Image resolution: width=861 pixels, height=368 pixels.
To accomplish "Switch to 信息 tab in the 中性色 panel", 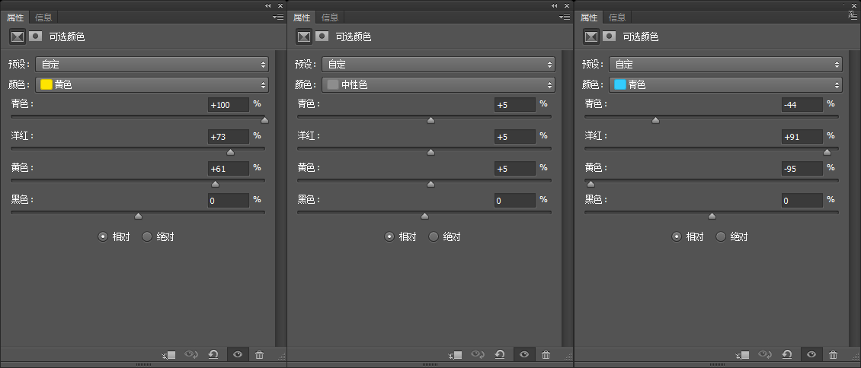I will click(329, 17).
